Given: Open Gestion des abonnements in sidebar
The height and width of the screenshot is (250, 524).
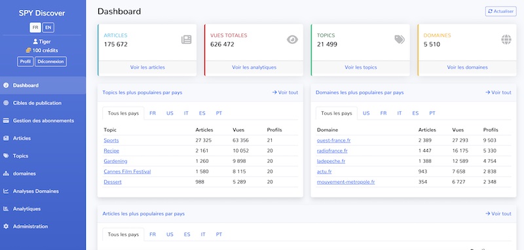Looking at the screenshot, I should (x=43, y=121).
